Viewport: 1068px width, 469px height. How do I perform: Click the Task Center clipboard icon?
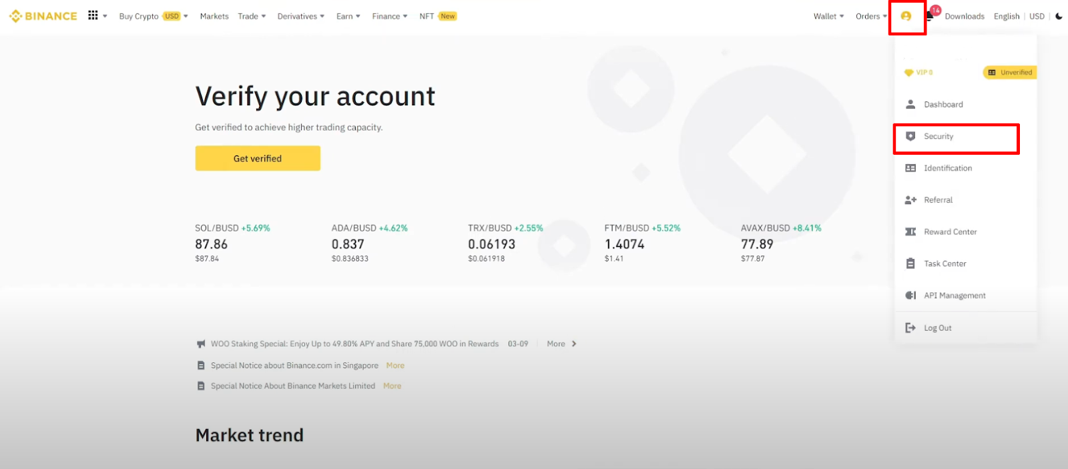point(910,264)
